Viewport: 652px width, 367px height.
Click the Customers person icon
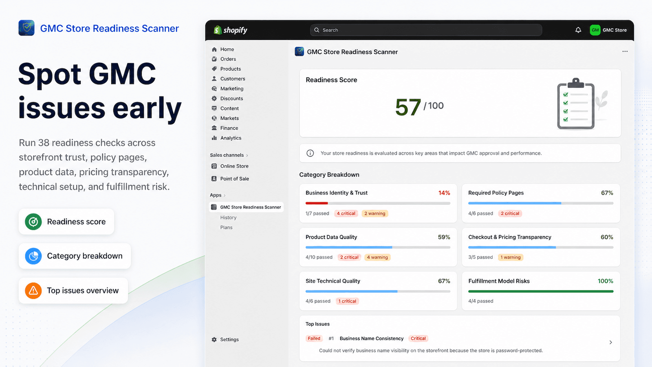pos(214,79)
